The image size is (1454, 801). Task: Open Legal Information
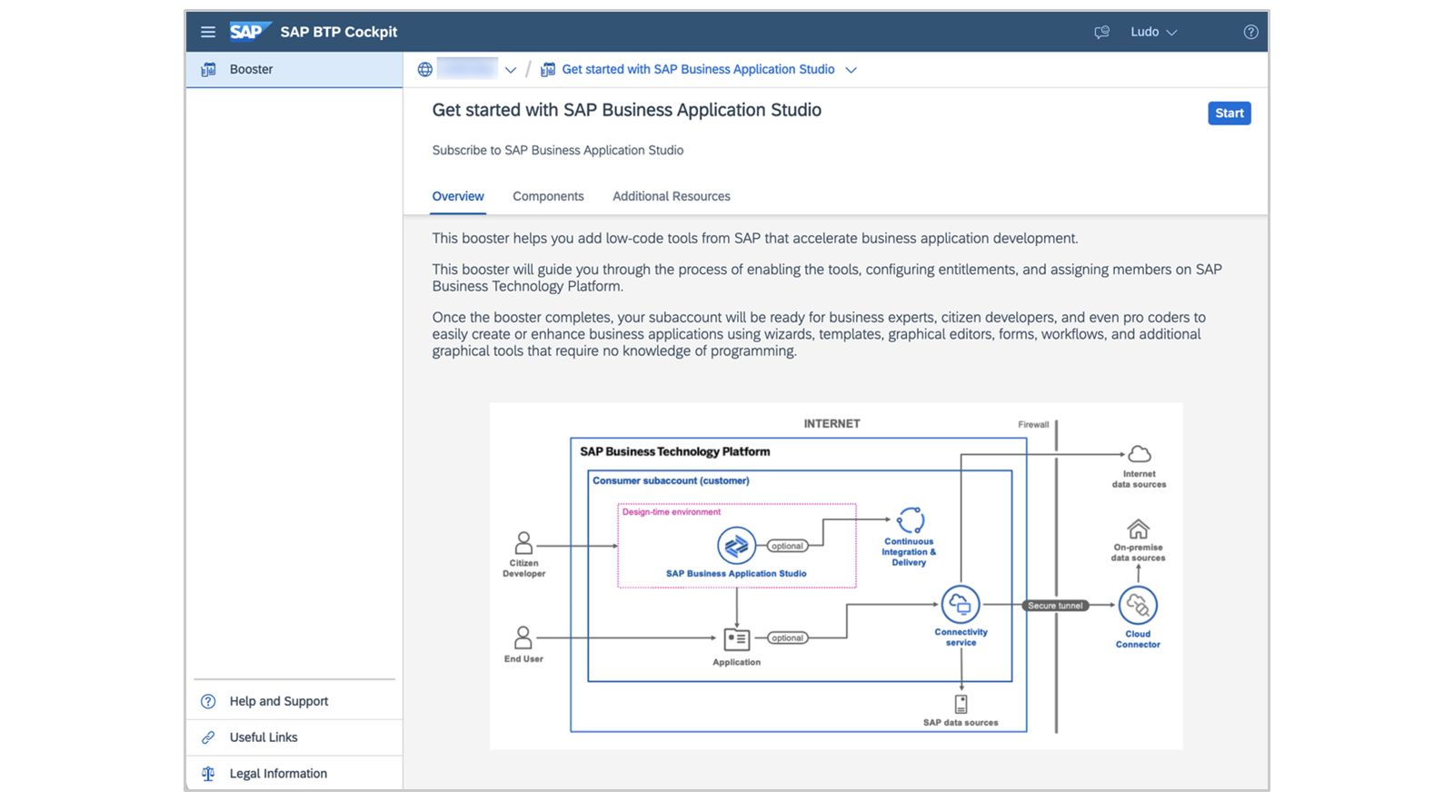294,774
